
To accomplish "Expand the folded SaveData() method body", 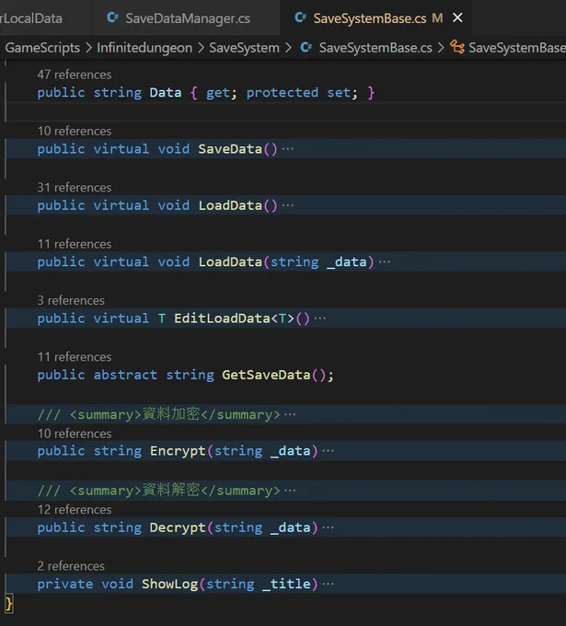I will pos(288,149).
